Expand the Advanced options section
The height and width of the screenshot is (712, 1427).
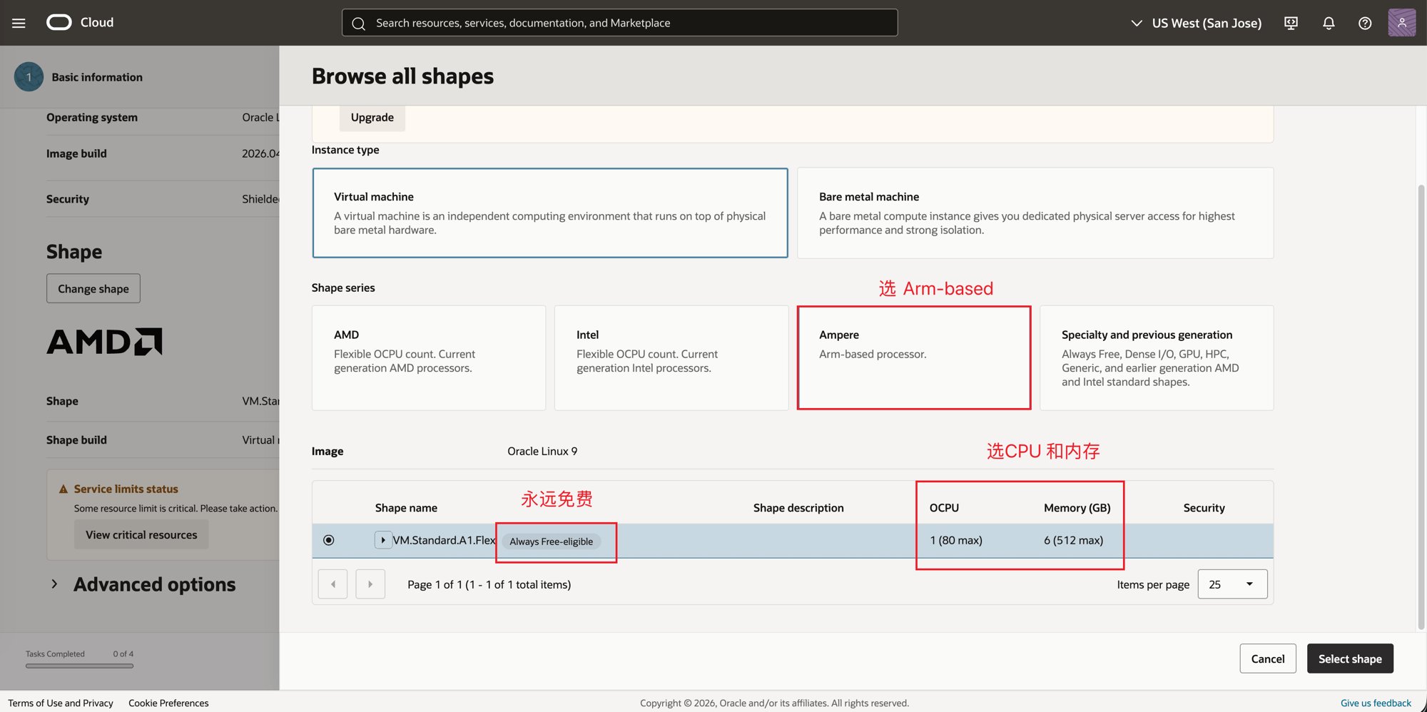(x=54, y=584)
